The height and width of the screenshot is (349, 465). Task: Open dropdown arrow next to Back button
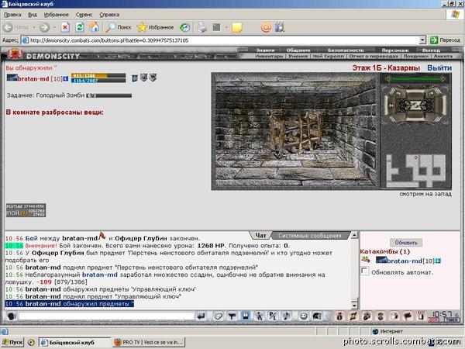pyautogui.click(x=34, y=27)
